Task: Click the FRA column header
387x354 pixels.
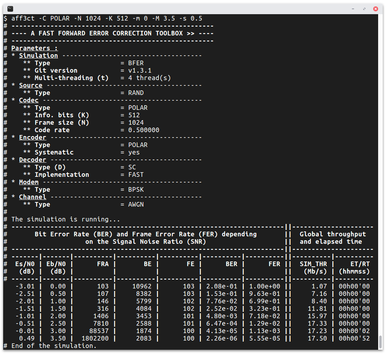Action: [x=103, y=264]
